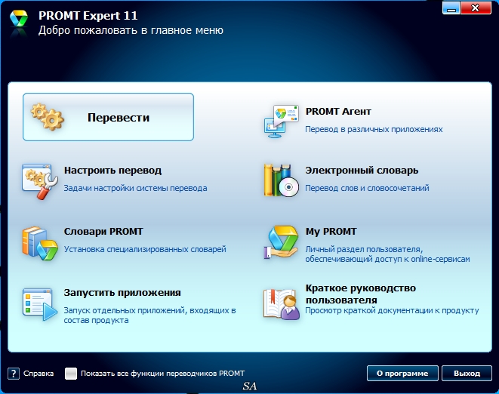Click the Запустить приложения play icon
499x394 pixels.
pos(40,305)
